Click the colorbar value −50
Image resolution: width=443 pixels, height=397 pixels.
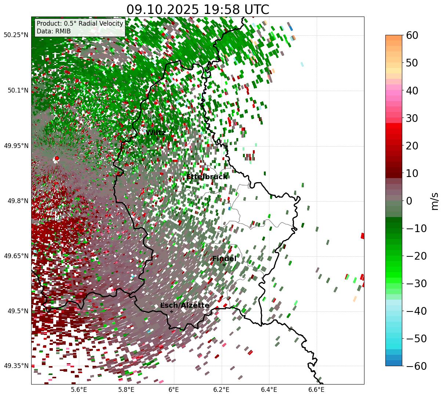pyautogui.click(x=417, y=338)
